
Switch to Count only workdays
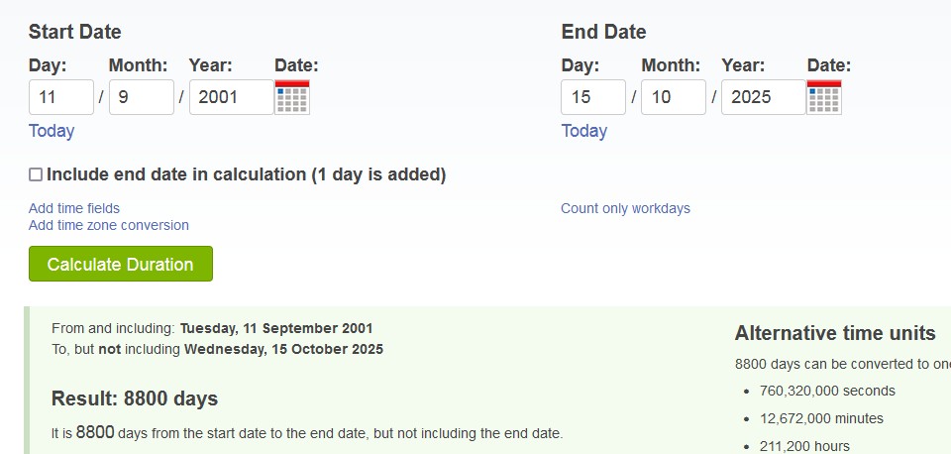pyautogui.click(x=625, y=208)
